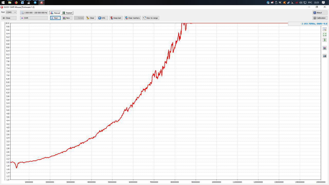Switch to Manual scan mode

(x=55, y=13)
